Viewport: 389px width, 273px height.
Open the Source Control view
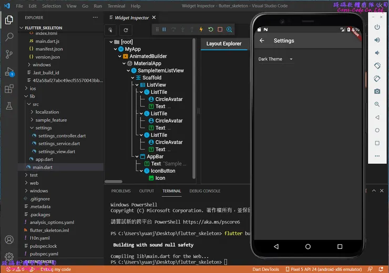9,54
